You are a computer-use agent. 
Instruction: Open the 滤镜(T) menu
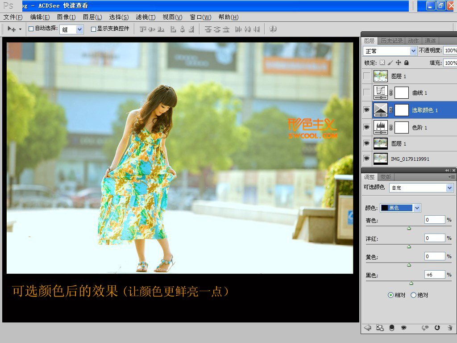click(x=145, y=17)
